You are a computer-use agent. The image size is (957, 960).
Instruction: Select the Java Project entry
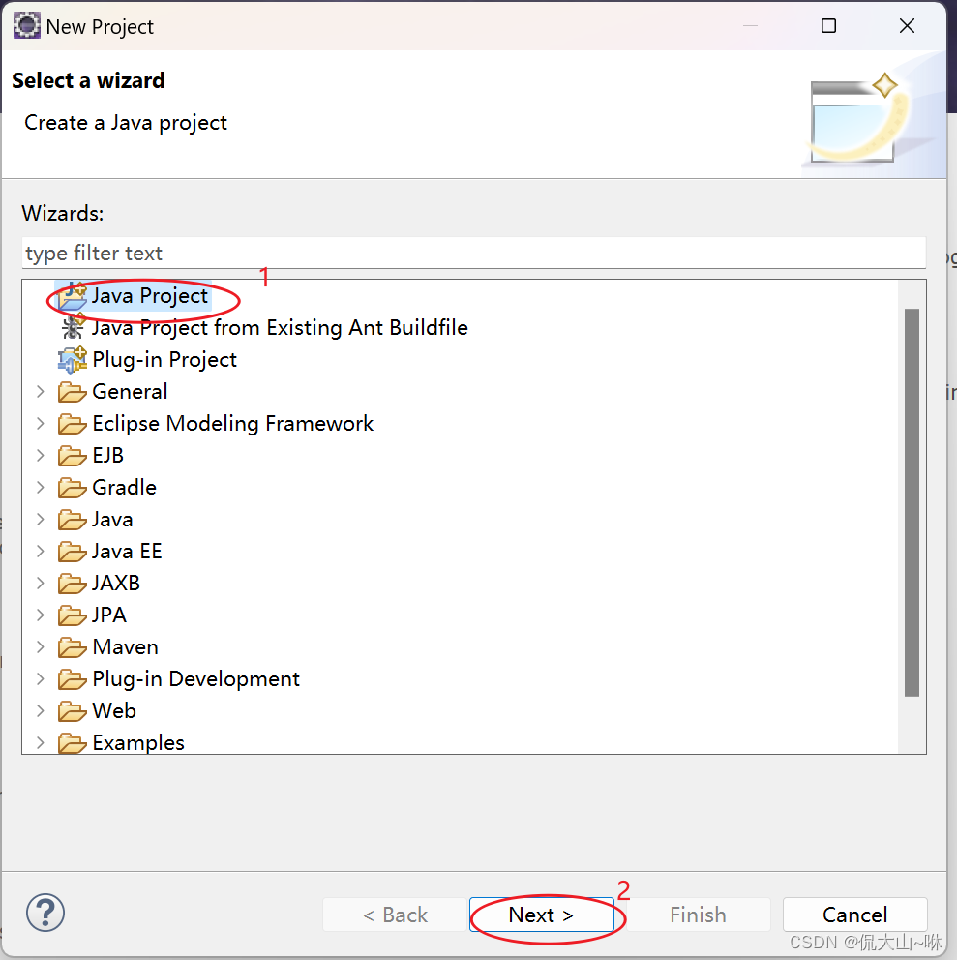pos(150,296)
